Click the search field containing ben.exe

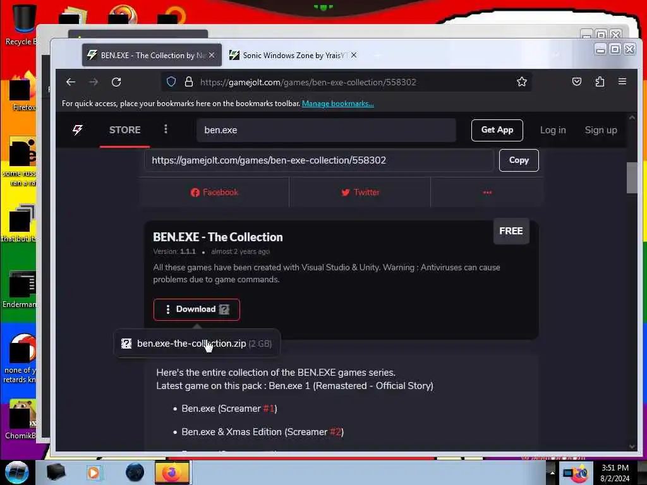(x=326, y=130)
